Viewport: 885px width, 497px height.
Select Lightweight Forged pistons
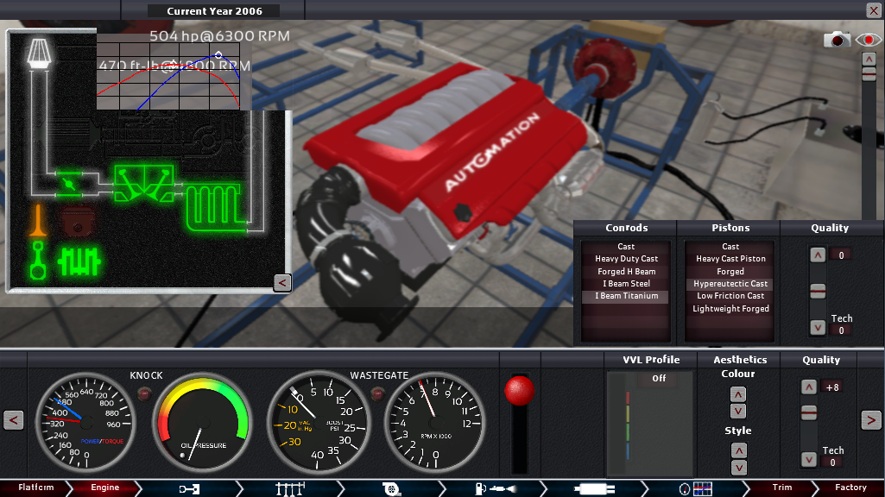coord(730,309)
